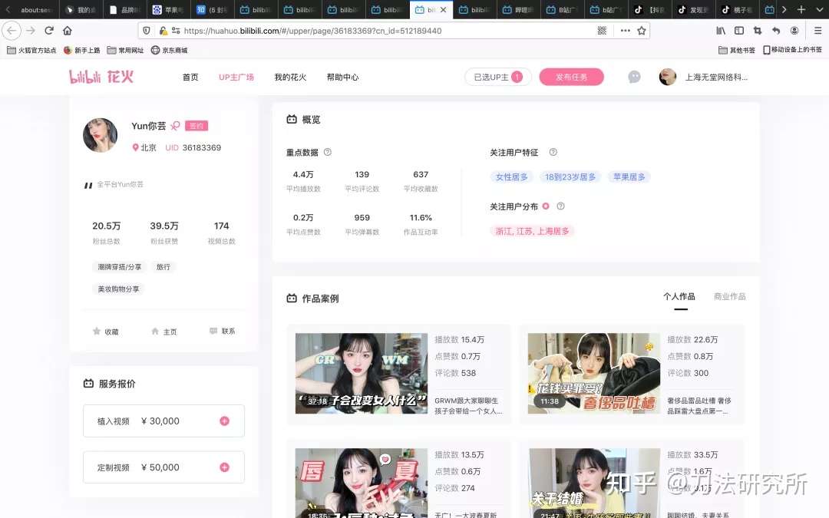This screenshot has height=518, width=829.
Task: Click the 上海无堂网络科 account name
Action: pos(716,78)
